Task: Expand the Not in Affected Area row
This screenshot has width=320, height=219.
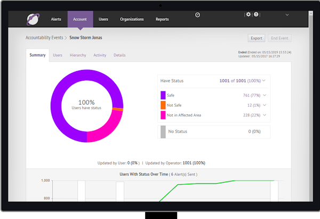Action: coord(265,115)
